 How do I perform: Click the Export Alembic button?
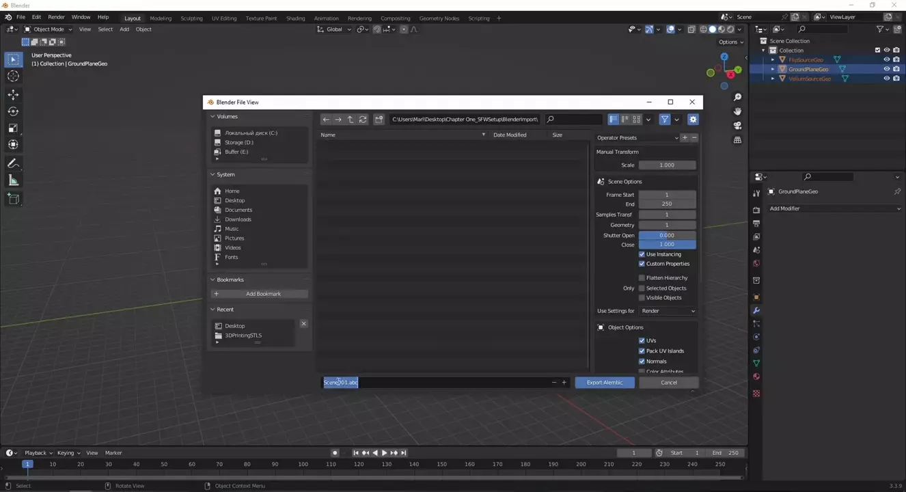pos(604,383)
